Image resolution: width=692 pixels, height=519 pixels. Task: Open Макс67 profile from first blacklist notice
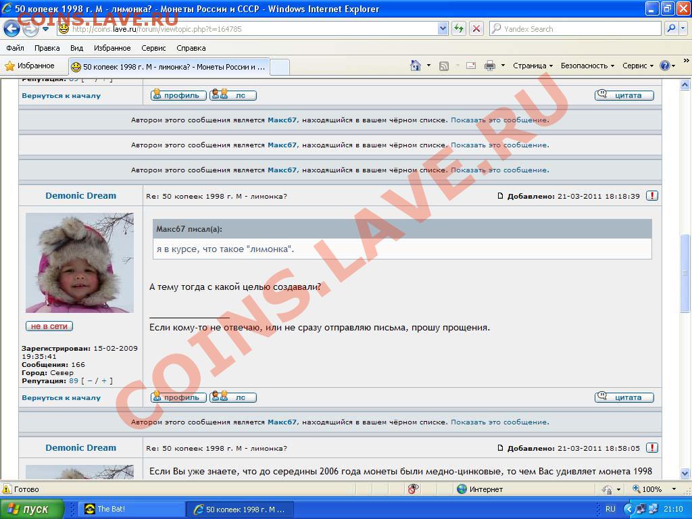282,120
